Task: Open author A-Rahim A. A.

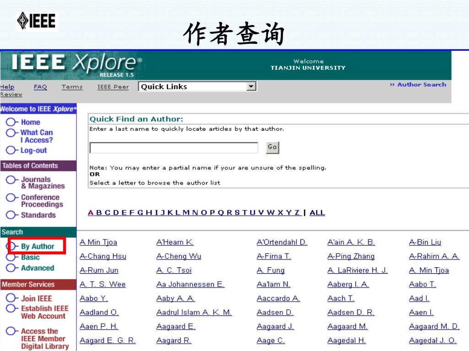Action: pos(434,256)
